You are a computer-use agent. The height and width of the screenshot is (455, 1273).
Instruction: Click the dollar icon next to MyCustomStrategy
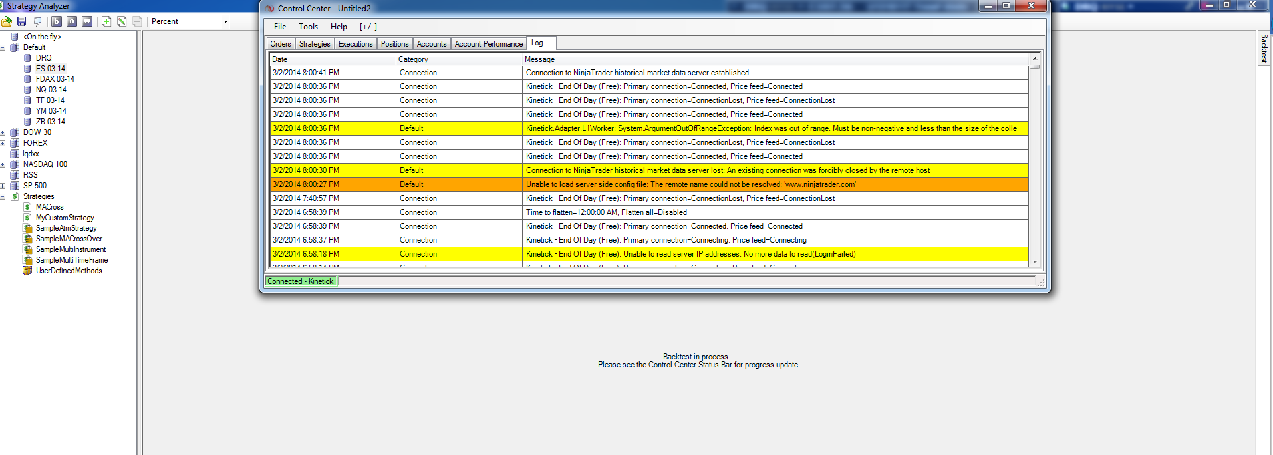[27, 218]
